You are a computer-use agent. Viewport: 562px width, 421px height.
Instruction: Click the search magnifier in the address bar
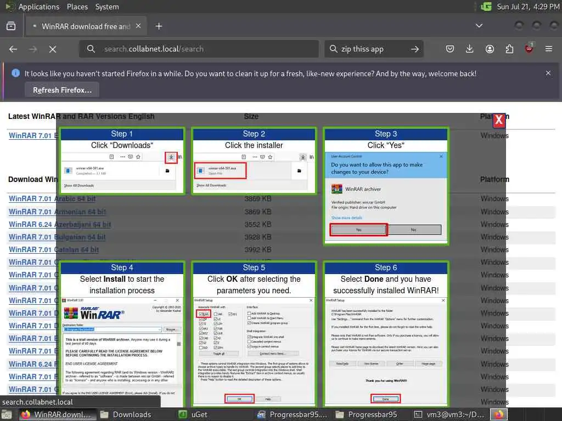point(91,49)
